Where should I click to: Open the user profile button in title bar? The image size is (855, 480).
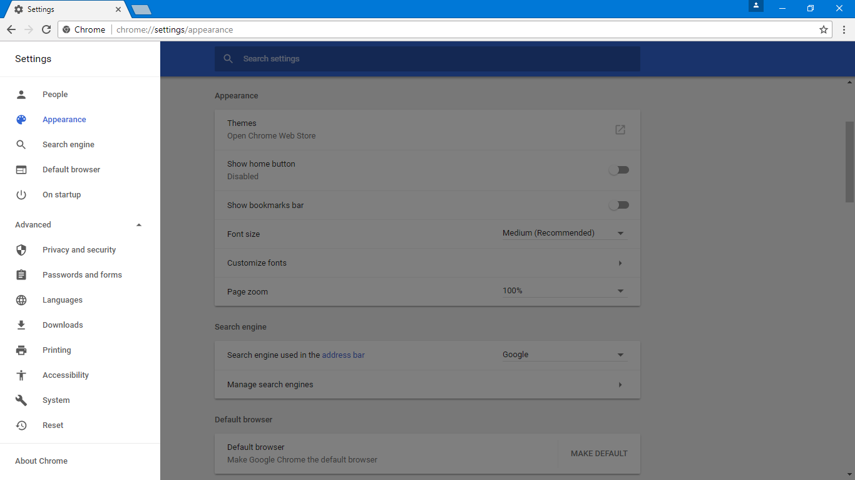click(x=756, y=6)
